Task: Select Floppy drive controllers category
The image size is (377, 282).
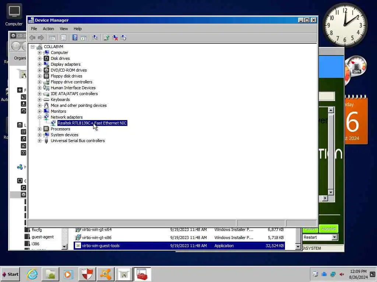Action: [71, 82]
